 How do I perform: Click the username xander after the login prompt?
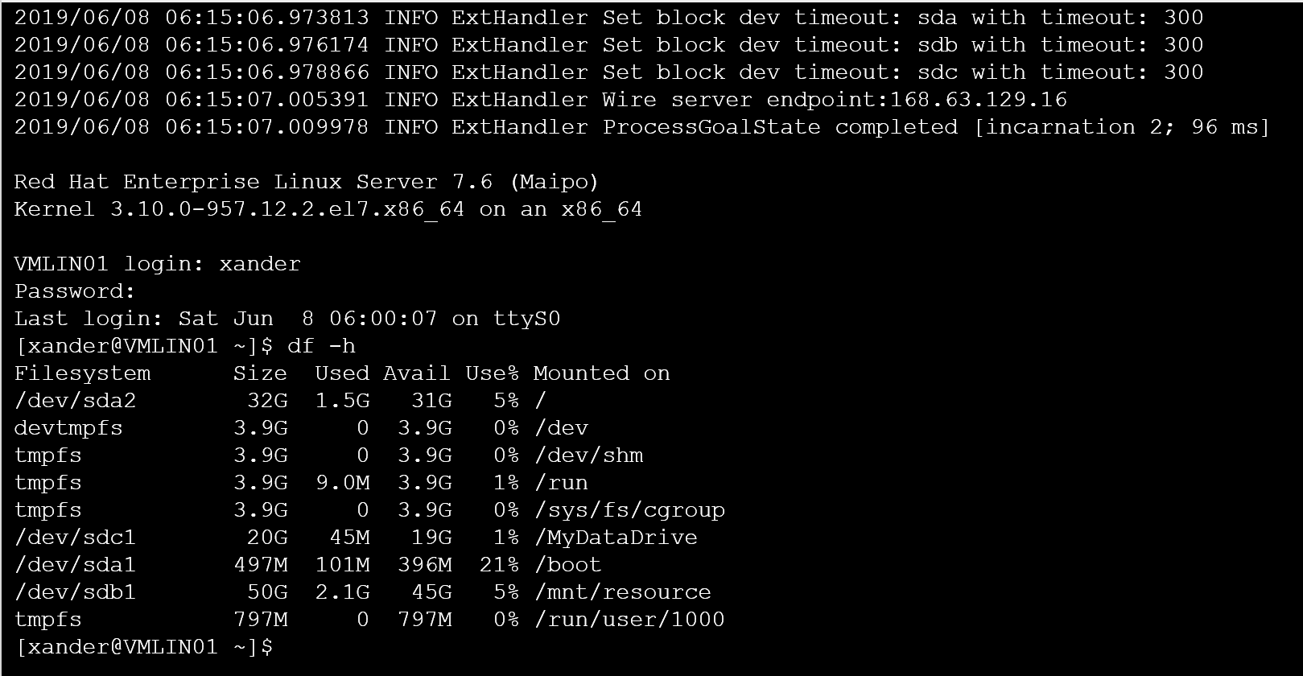[260, 264]
